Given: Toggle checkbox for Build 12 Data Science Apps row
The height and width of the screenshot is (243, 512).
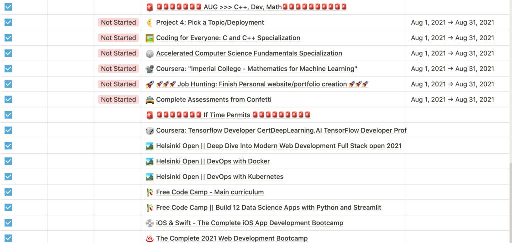Looking at the screenshot, I should click(x=8, y=207).
